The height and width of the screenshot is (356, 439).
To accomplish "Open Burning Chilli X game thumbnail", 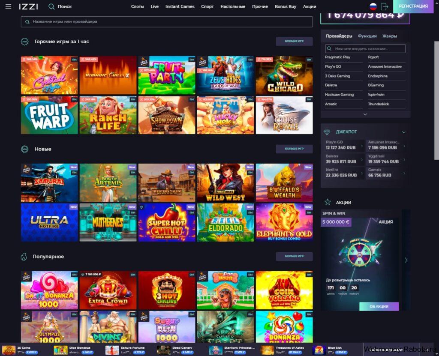I will tap(108, 75).
